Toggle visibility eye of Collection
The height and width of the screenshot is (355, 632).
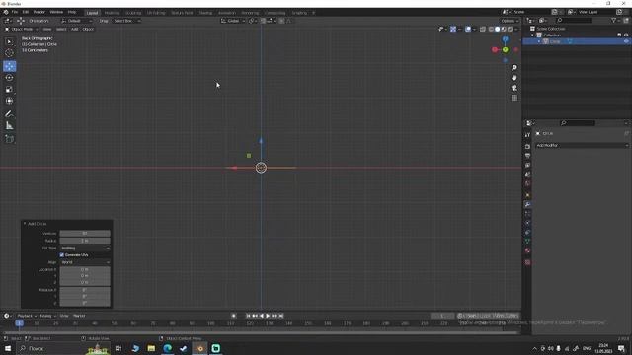coord(626,35)
